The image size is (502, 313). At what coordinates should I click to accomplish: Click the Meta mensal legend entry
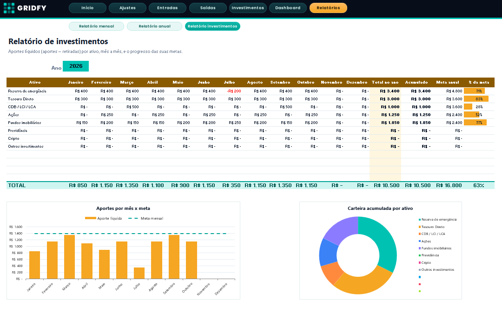coord(145,218)
